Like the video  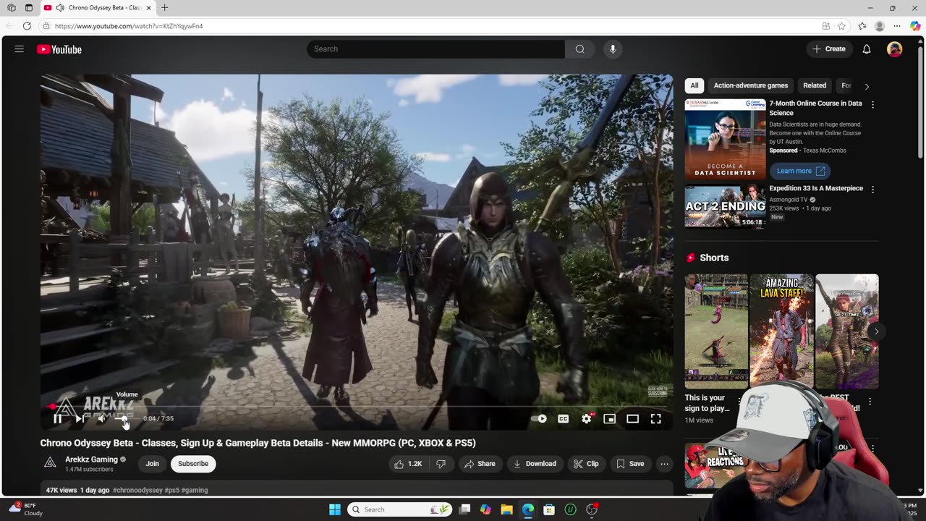click(x=408, y=464)
